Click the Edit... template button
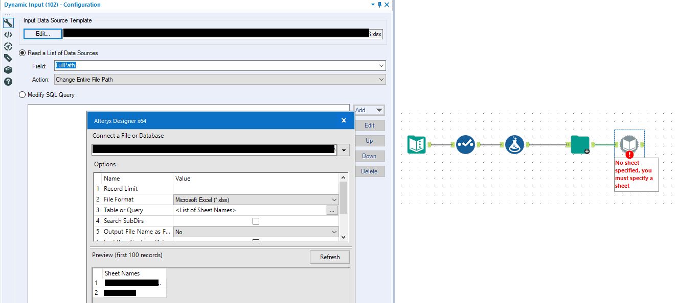This screenshot has height=303, width=677. [42, 34]
